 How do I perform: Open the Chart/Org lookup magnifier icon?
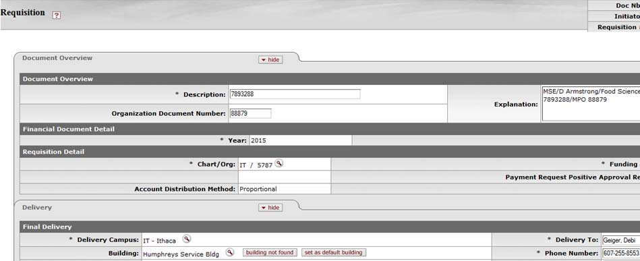(279, 164)
